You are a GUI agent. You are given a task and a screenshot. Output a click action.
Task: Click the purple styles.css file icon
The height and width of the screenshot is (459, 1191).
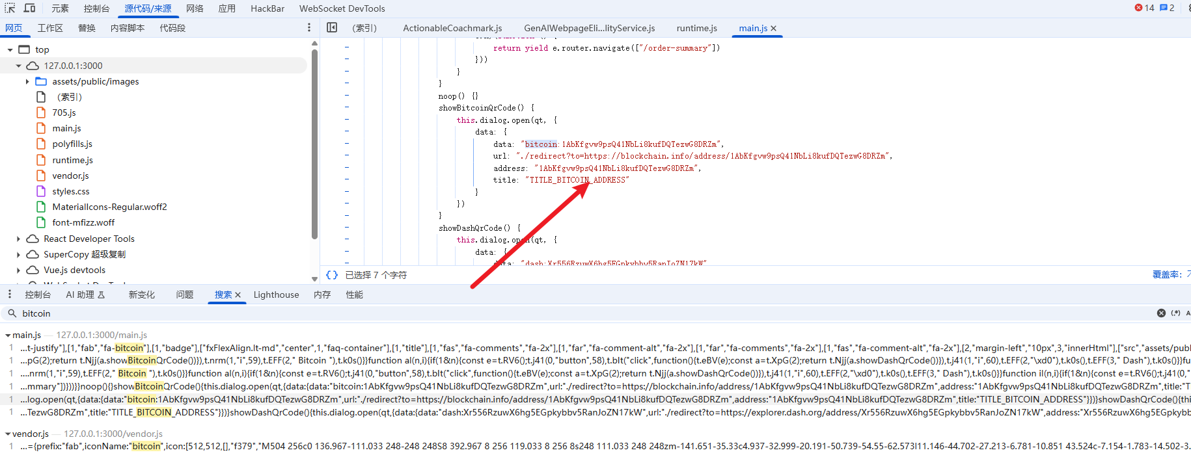[x=41, y=191]
